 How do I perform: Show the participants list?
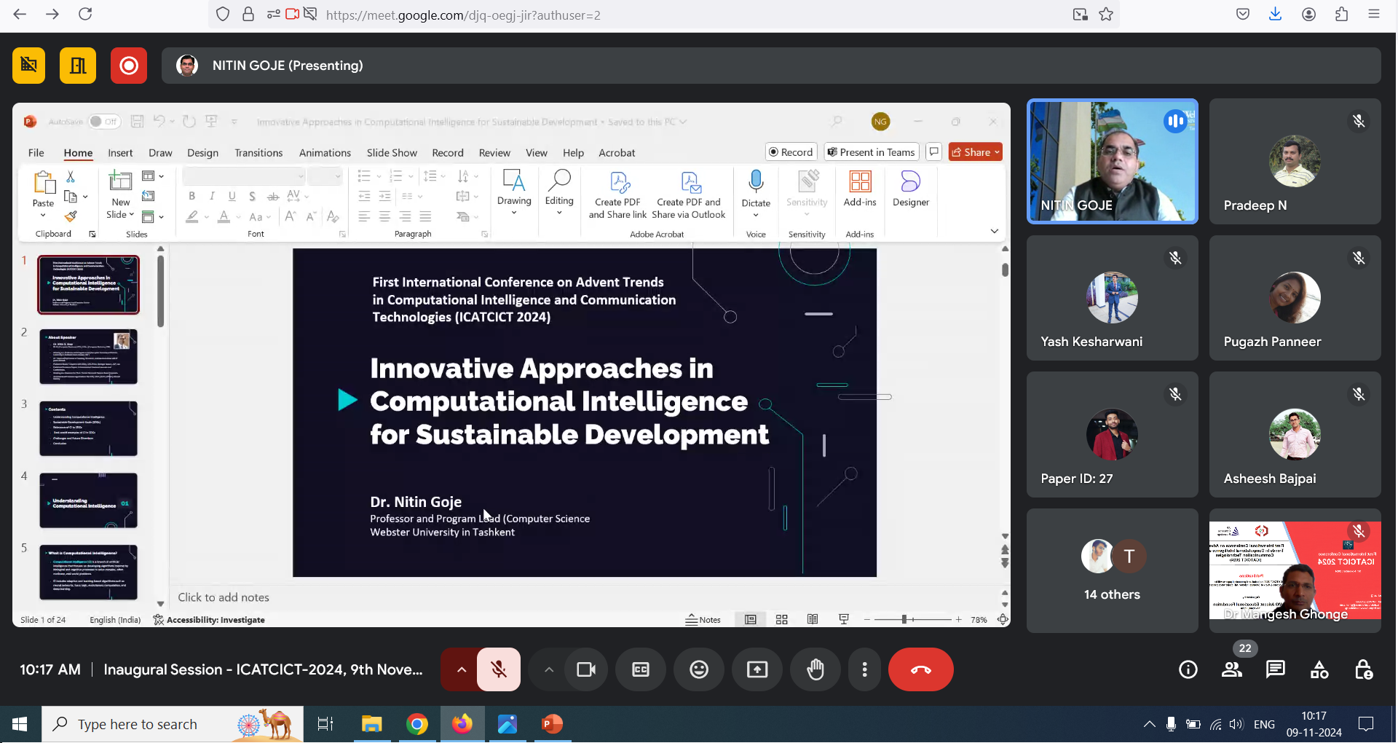click(1232, 669)
